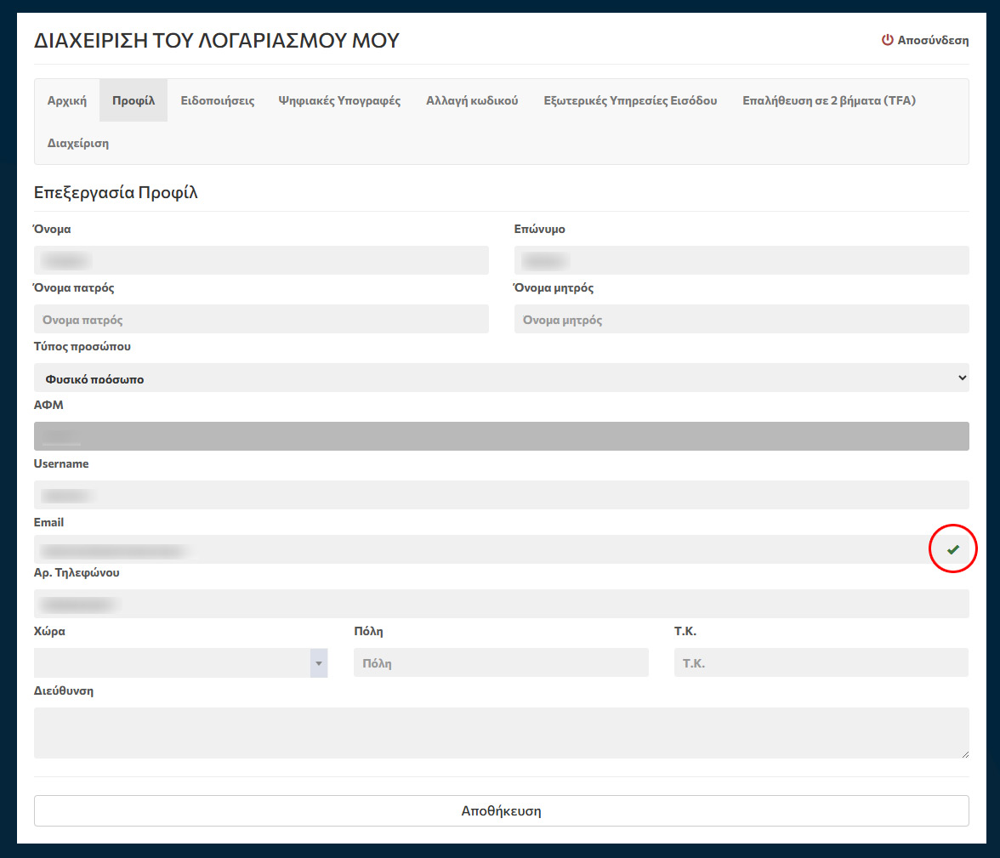Click the Όνομα input field
Screen dimensions: 1000x858
click(x=262, y=260)
